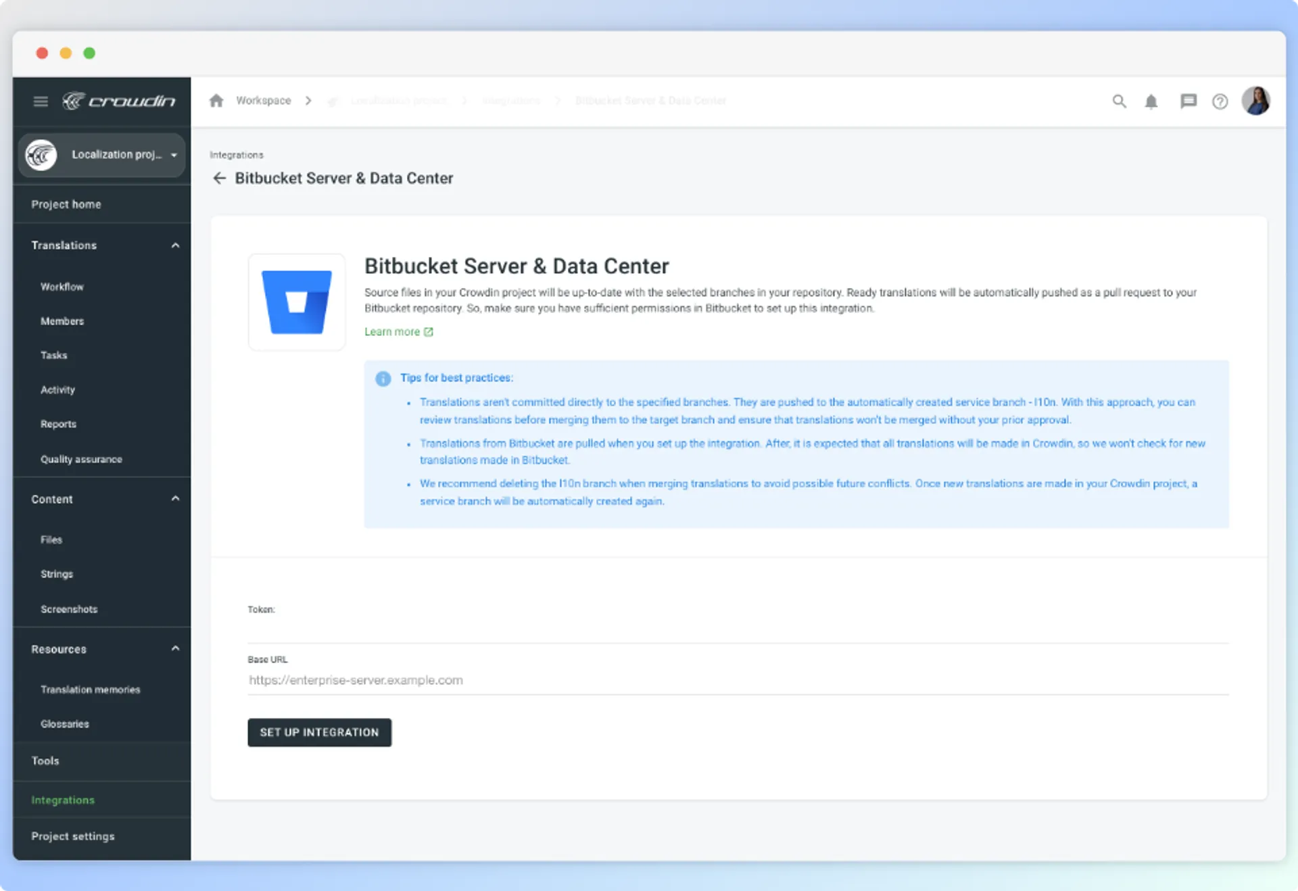This screenshot has width=1298, height=891.
Task: Click the Integrations label above the title
Action: [x=237, y=155]
